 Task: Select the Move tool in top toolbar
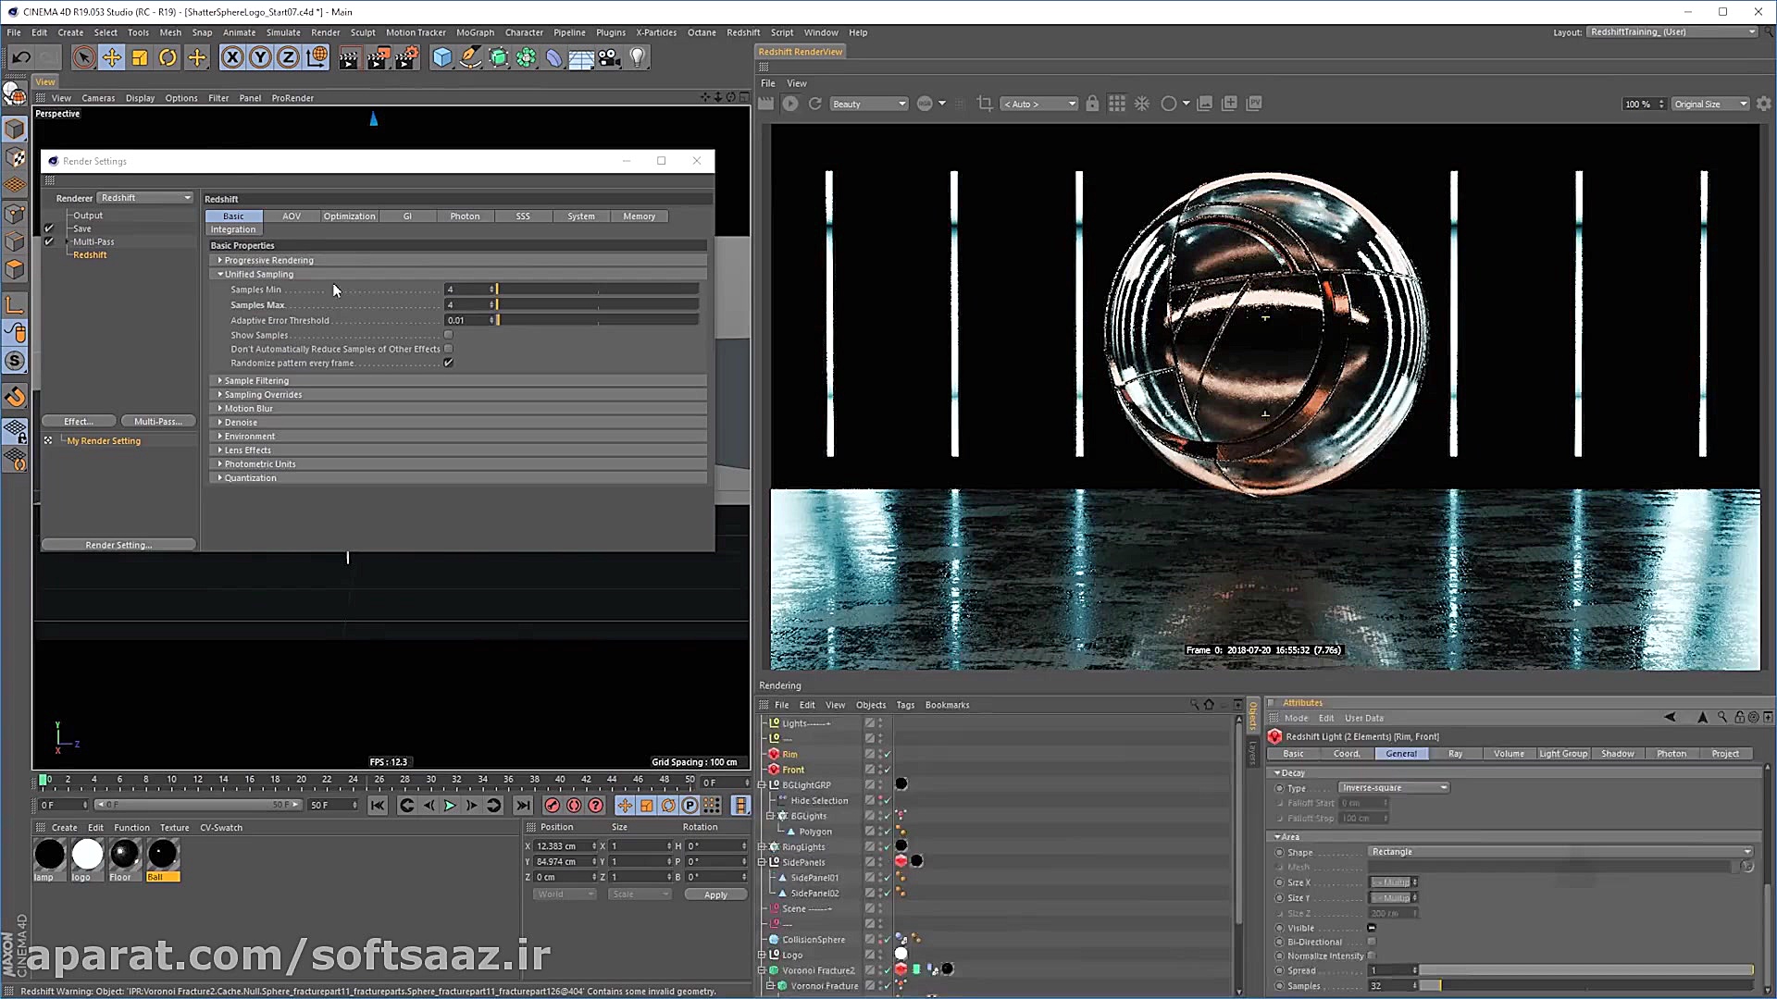click(112, 57)
